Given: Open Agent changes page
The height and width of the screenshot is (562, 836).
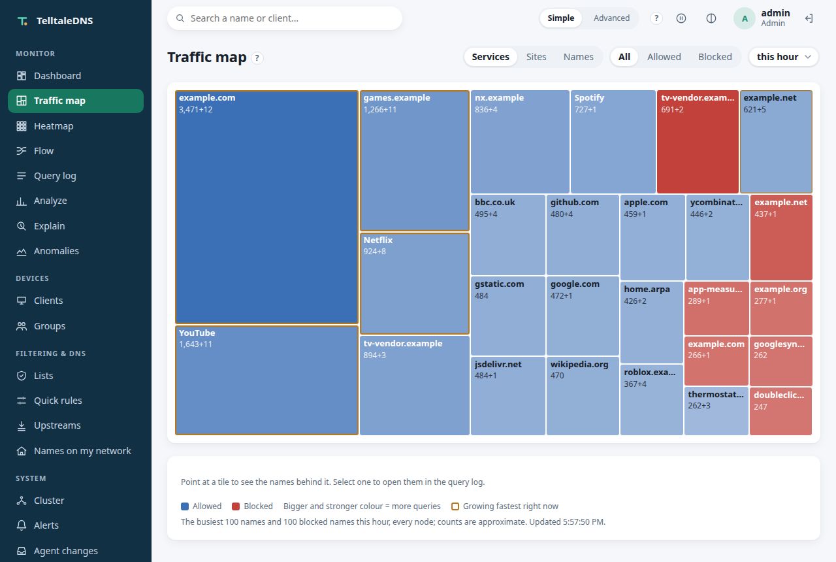Looking at the screenshot, I should [x=76, y=551].
